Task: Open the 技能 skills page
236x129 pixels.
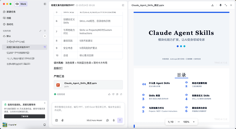Action: [7, 18]
